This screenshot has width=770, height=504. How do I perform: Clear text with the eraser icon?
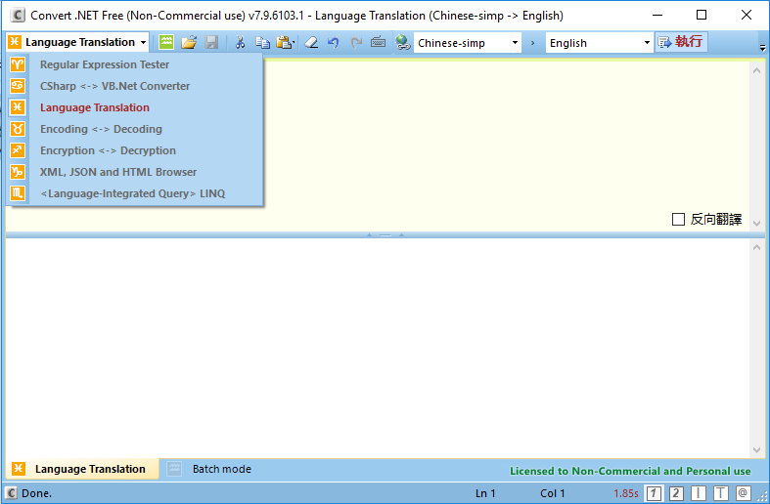pyautogui.click(x=311, y=43)
